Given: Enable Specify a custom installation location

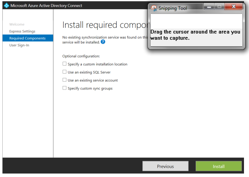Looking at the screenshot, I should coord(64,64).
